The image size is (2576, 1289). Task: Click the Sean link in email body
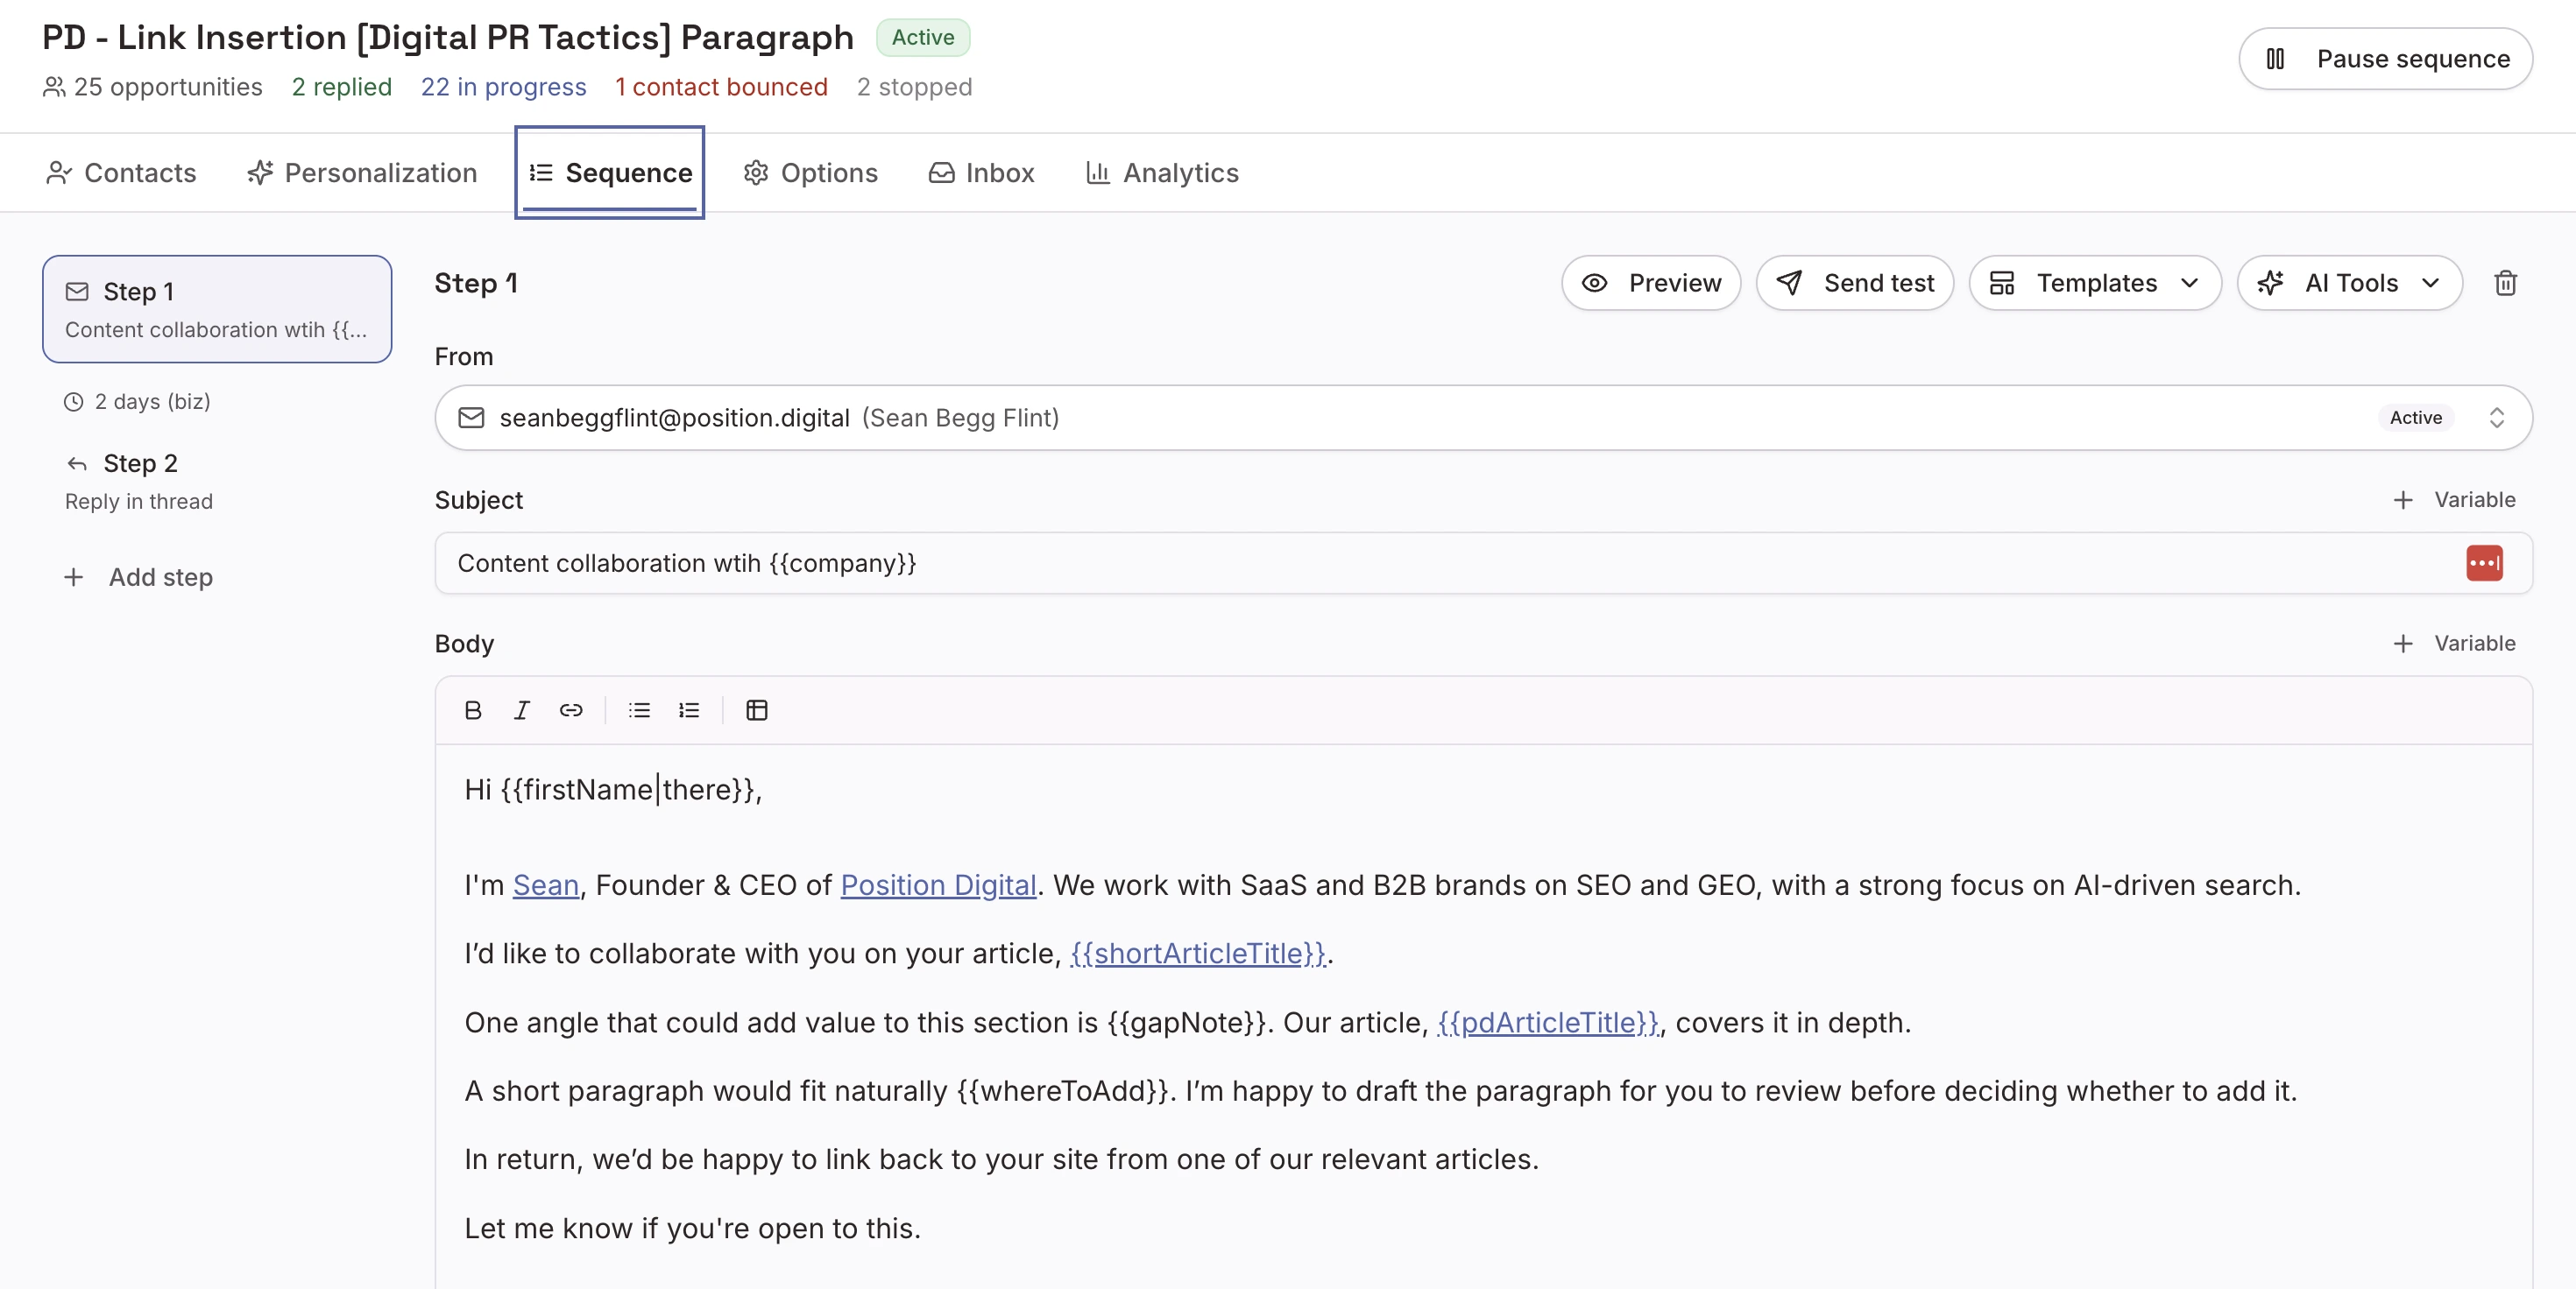point(546,885)
